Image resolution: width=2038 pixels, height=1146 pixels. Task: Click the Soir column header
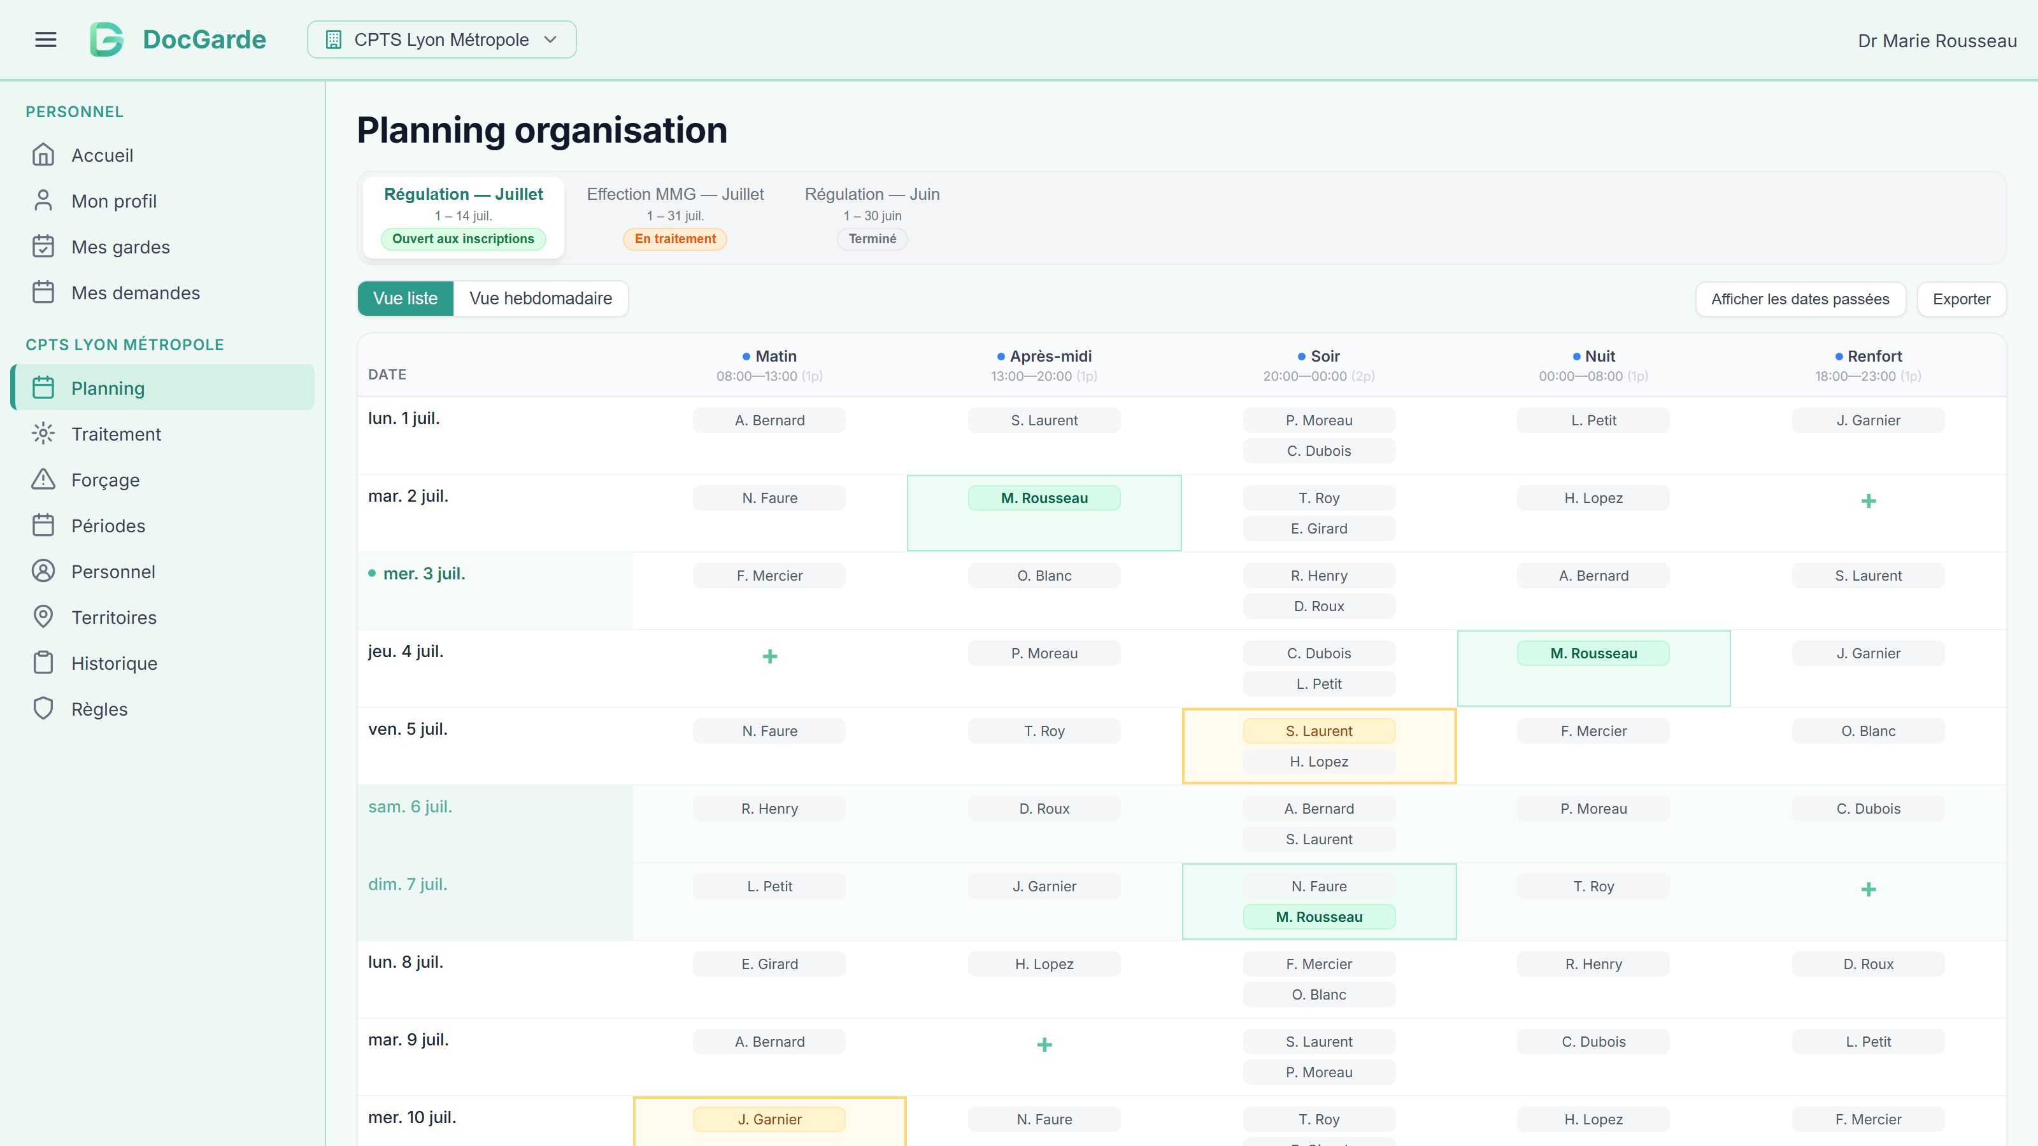tap(1319, 365)
